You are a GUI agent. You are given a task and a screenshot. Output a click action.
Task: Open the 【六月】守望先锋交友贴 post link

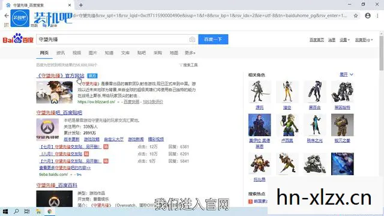(x=70, y=161)
